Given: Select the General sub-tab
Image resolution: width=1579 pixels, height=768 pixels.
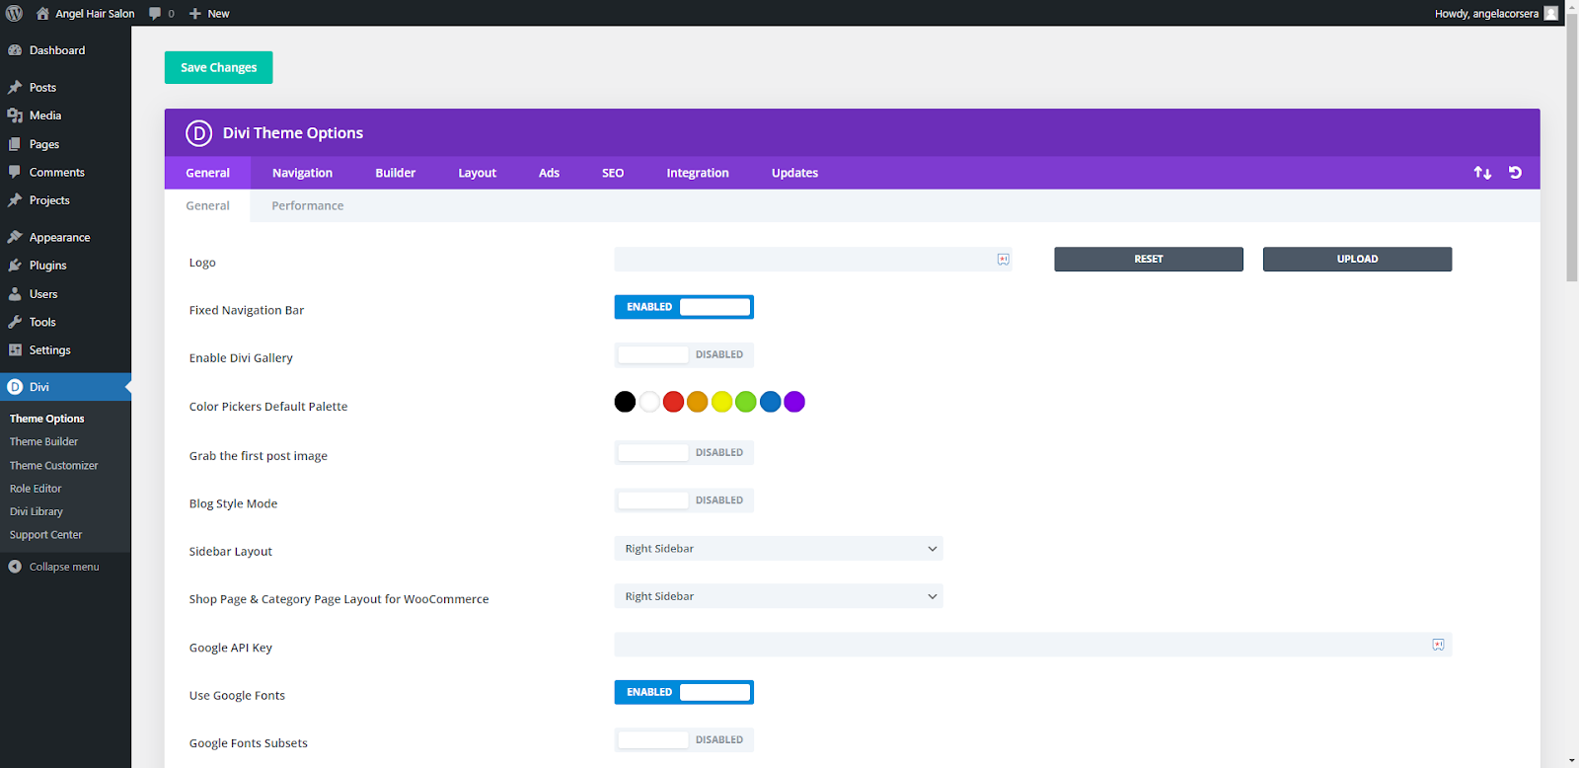Looking at the screenshot, I should 207,205.
